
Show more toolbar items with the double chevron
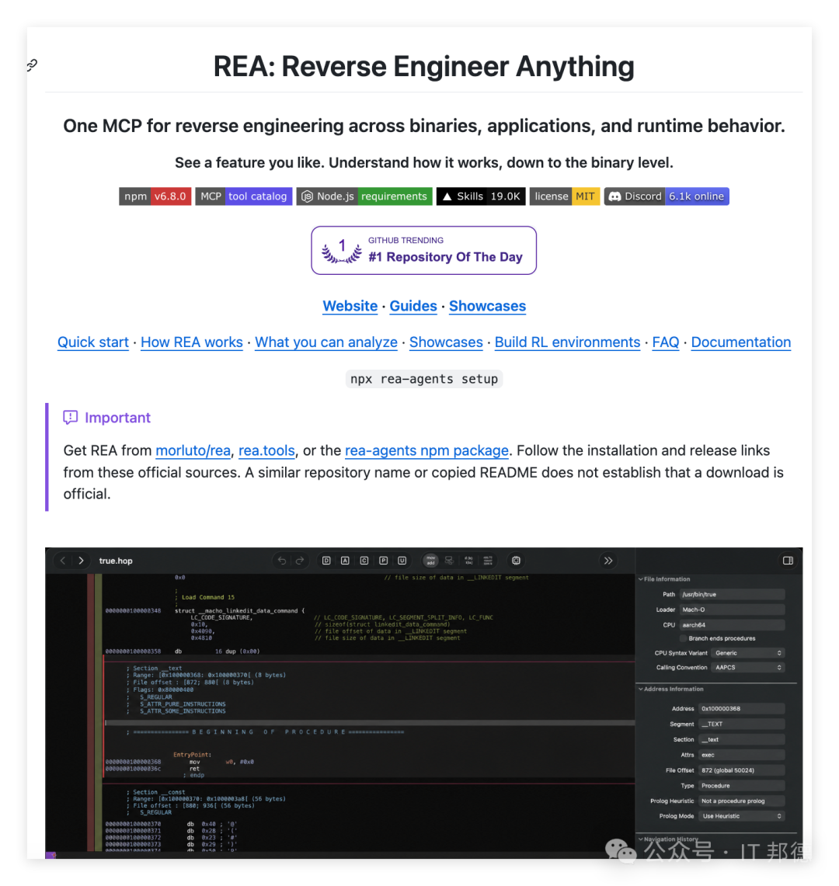(607, 561)
